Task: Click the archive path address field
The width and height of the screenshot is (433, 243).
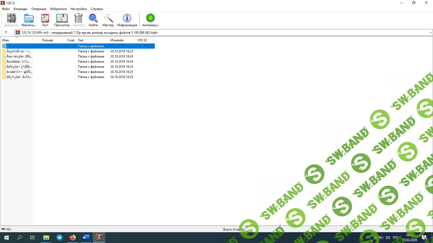Action: tap(216, 33)
